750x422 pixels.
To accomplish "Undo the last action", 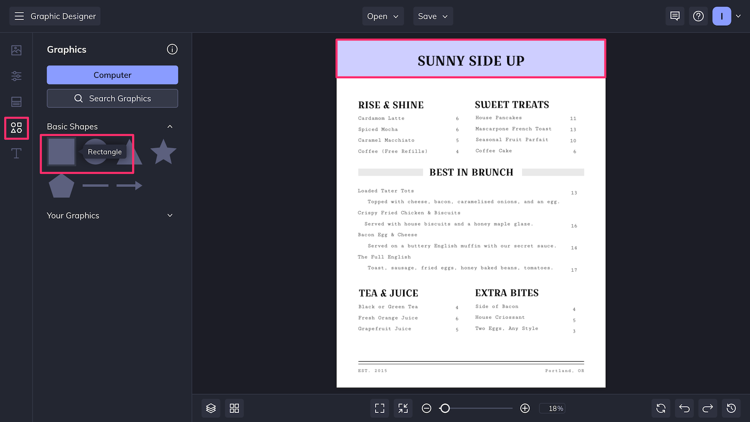I will coord(684,408).
